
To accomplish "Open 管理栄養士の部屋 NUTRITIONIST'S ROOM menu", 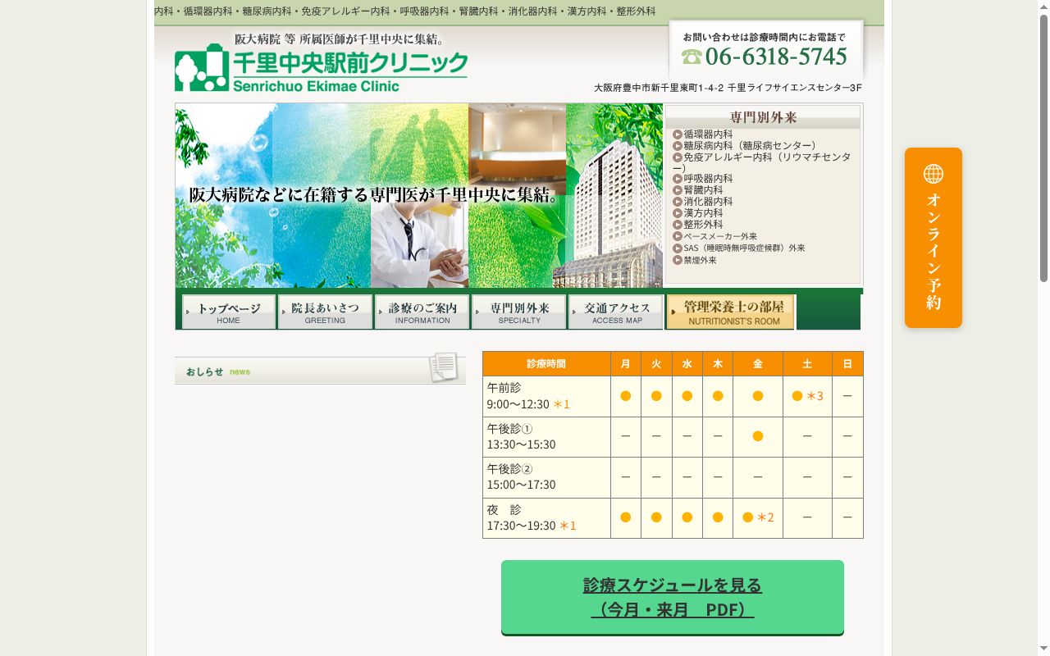I will (x=730, y=312).
